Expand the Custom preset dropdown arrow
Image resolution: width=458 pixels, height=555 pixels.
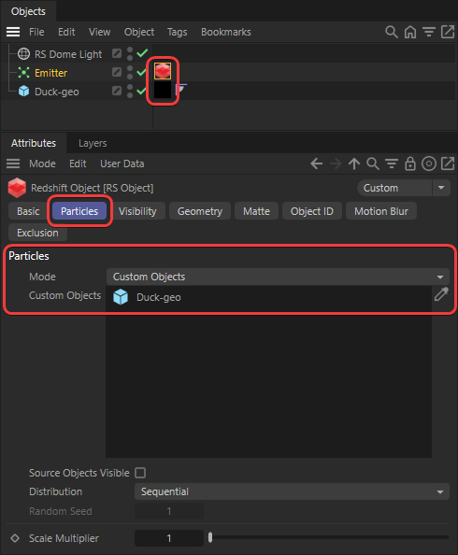point(441,188)
